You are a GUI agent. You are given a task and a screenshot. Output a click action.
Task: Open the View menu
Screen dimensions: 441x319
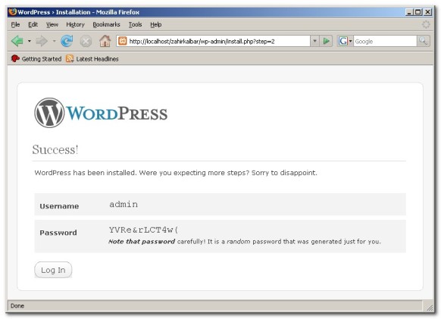tap(52, 24)
